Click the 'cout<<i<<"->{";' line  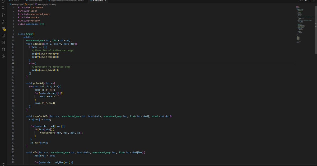[45, 90]
